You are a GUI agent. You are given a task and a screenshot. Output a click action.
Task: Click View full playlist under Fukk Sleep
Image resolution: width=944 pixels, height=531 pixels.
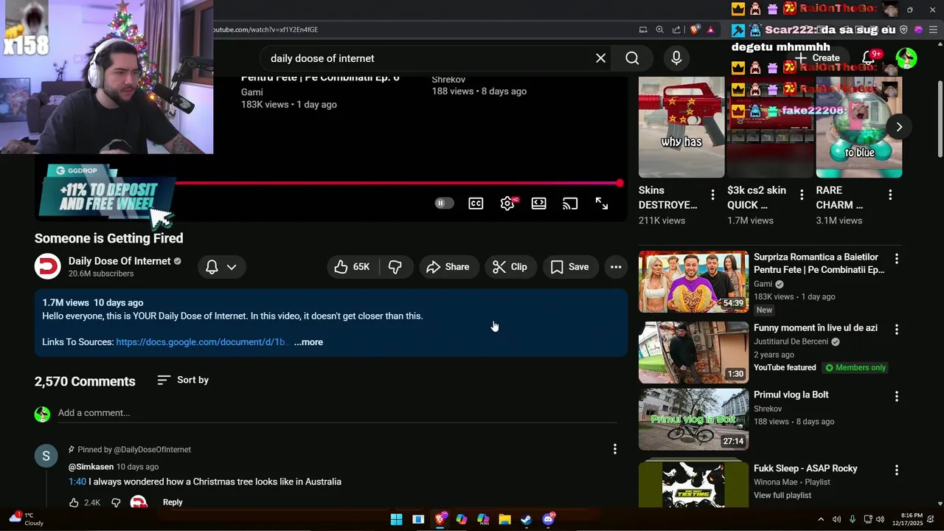pyautogui.click(x=782, y=496)
